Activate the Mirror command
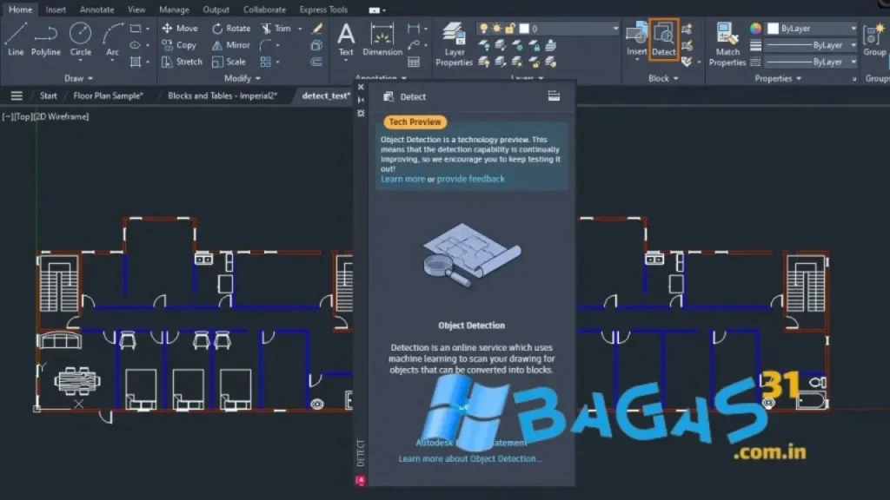The width and height of the screenshot is (890, 500). pos(230,45)
